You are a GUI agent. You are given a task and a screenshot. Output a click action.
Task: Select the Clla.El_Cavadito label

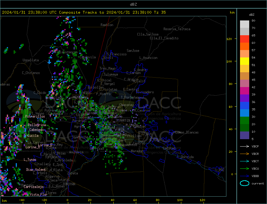(x=164, y=38)
